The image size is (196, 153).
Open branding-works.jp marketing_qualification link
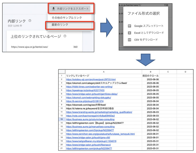(x=99, y=112)
